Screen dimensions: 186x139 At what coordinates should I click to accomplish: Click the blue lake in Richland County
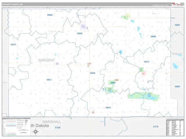click(175, 66)
